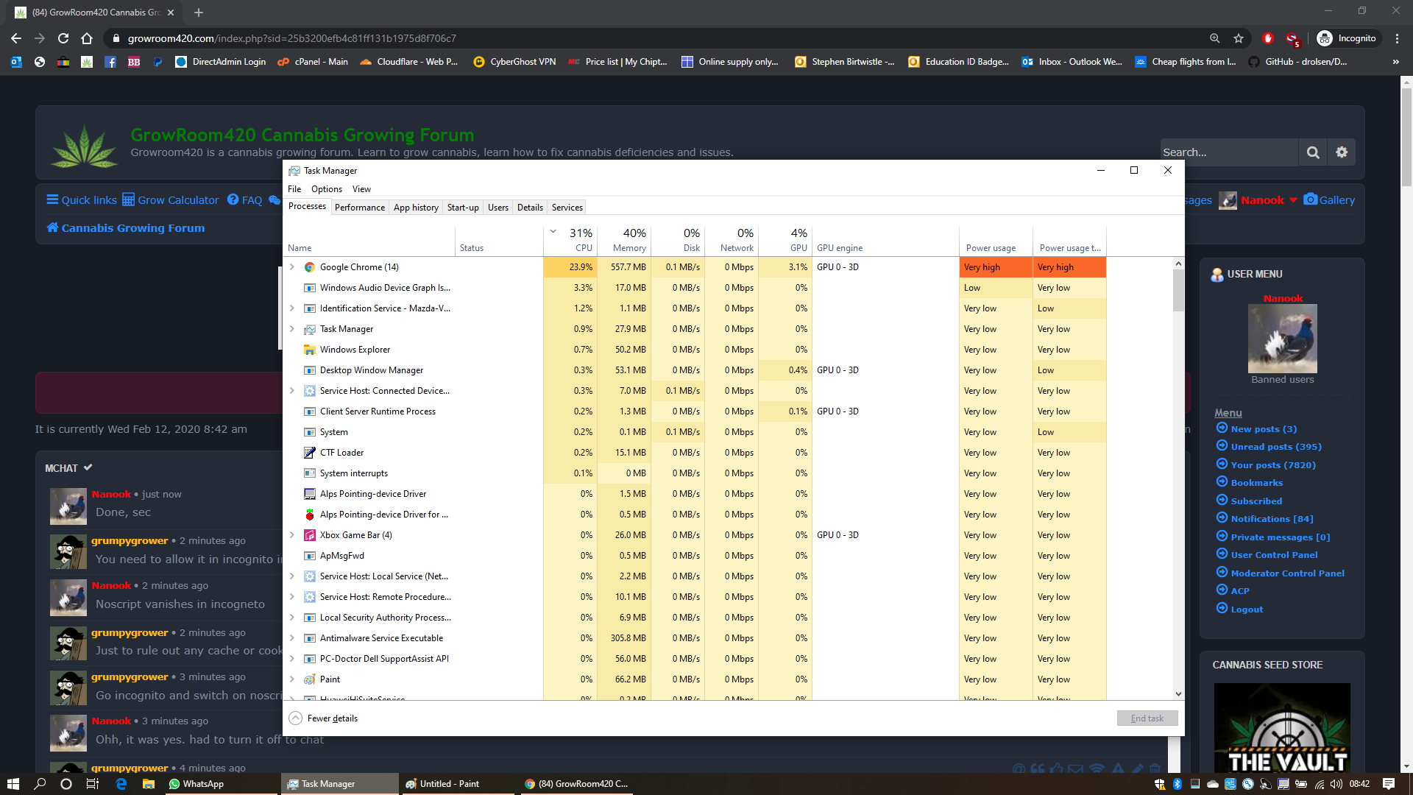Toggle the MCHAT checkmark
The height and width of the screenshot is (795, 1413).
click(88, 467)
